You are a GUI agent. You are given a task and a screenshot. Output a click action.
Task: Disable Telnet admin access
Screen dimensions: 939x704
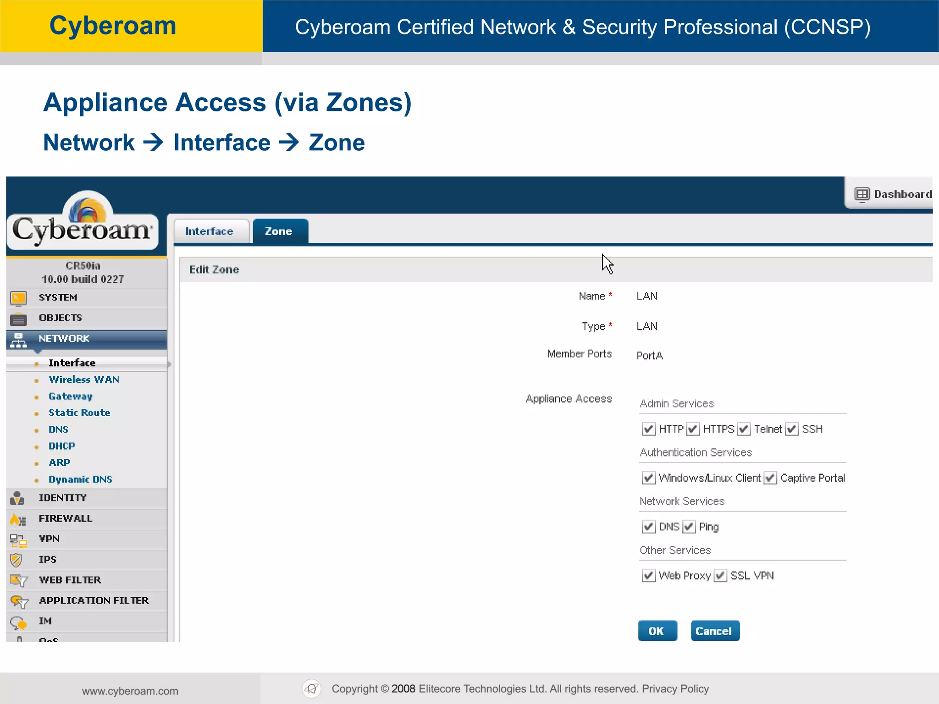pos(744,429)
